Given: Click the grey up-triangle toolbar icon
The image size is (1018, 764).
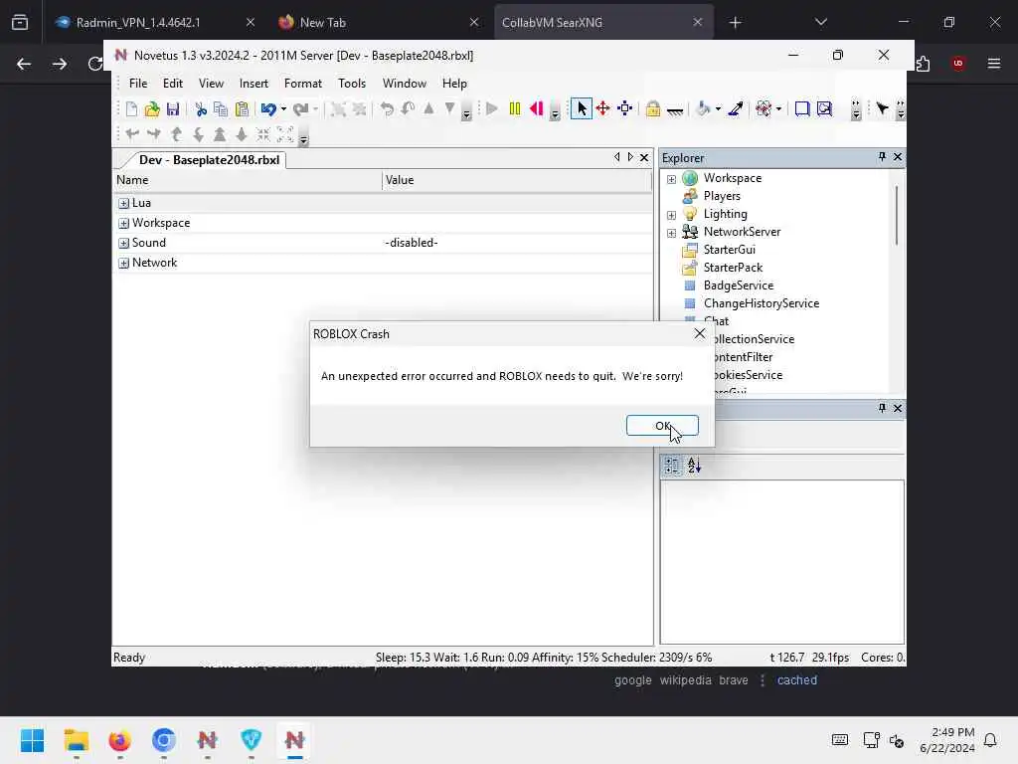Looking at the screenshot, I should [x=428, y=108].
